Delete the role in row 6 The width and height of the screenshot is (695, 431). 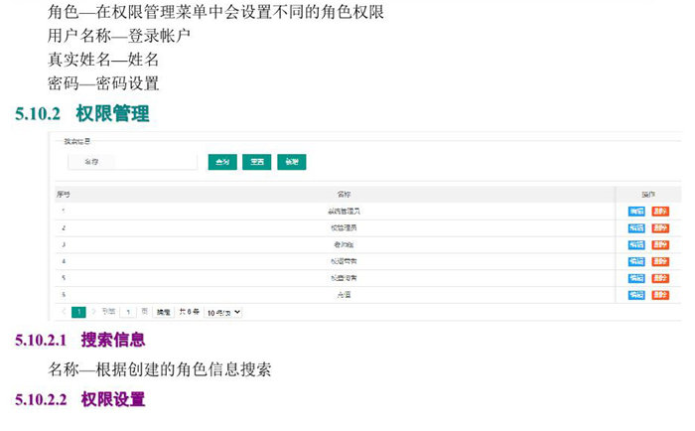click(660, 295)
